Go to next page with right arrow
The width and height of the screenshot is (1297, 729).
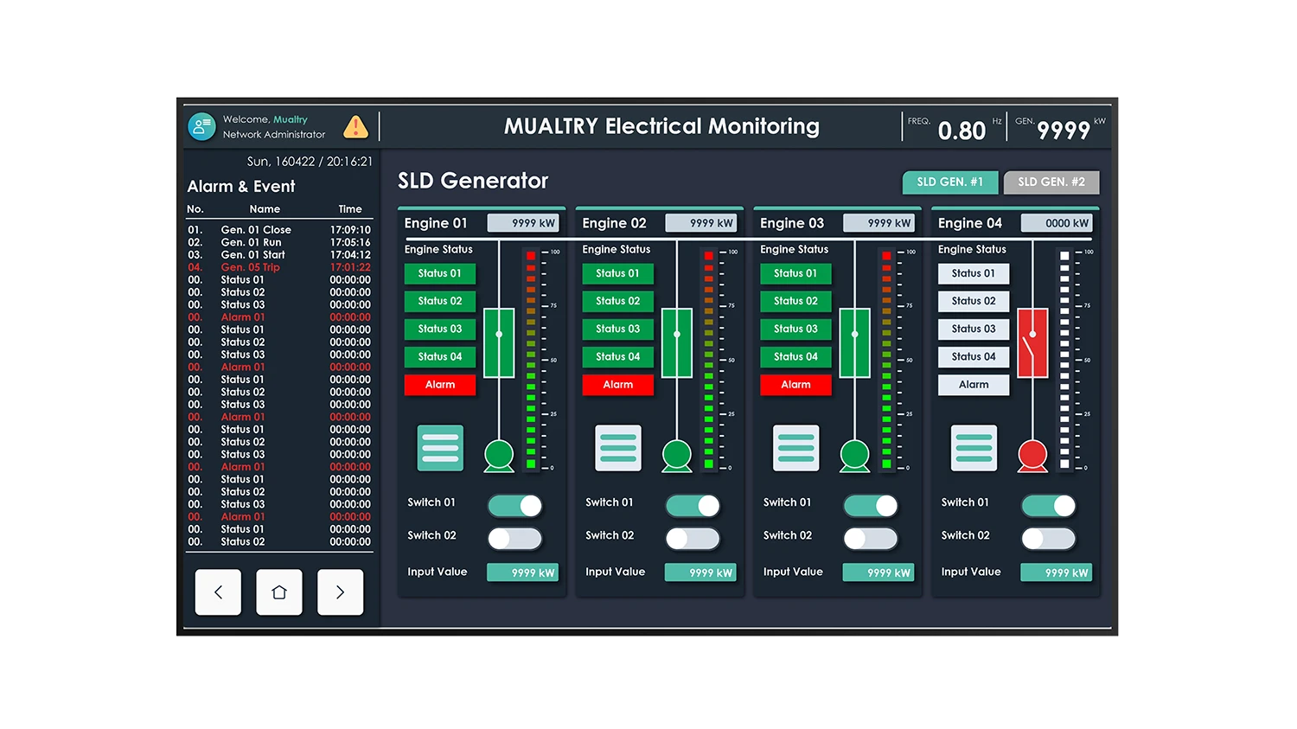(x=340, y=592)
